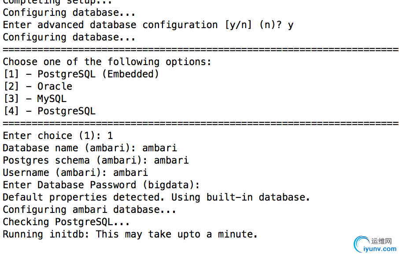
Task: Click the 'Enter Database Password (bigdata)' prompt
Action: [101, 185]
